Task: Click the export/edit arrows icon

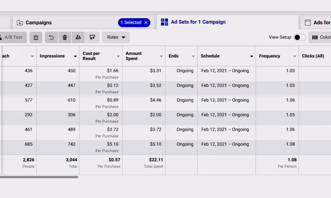Action: (92, 37)
